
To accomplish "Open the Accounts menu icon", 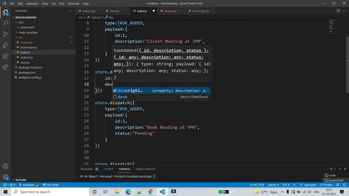I will coord(5,166).
